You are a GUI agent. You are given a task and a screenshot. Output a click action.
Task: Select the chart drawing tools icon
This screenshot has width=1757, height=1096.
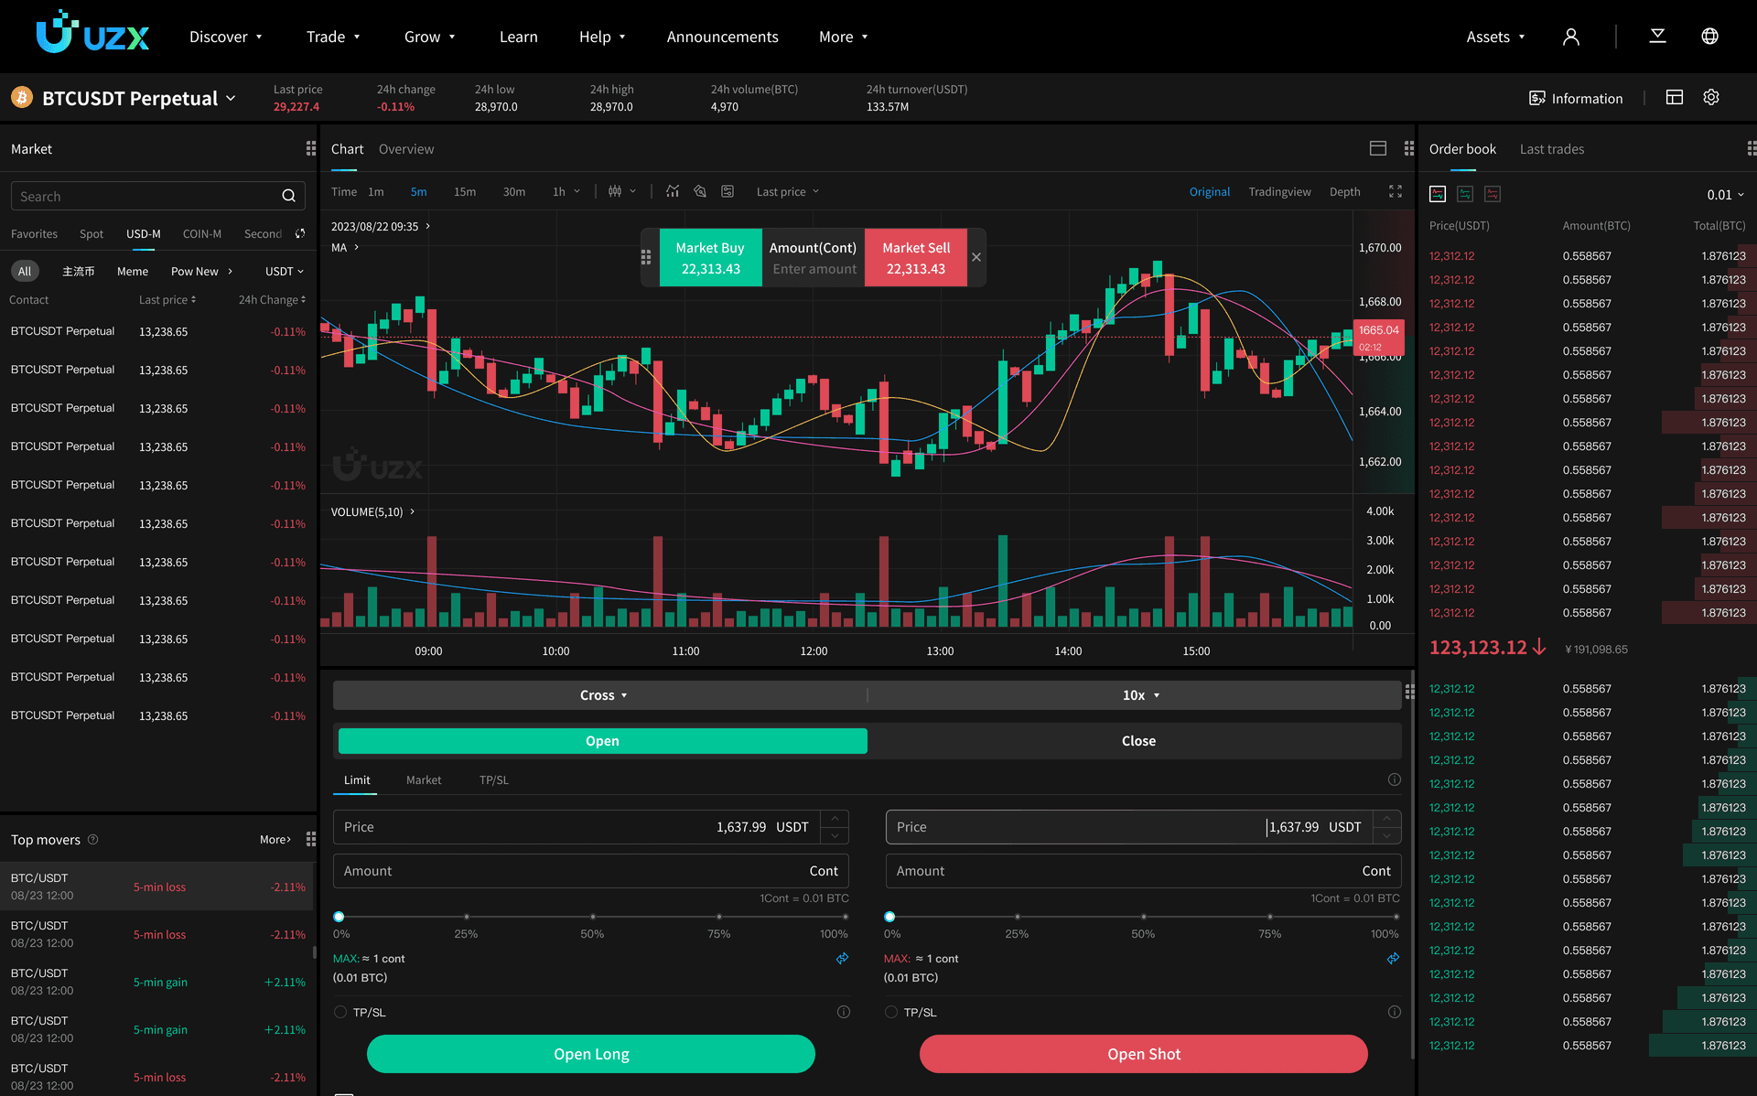point(700,191)
